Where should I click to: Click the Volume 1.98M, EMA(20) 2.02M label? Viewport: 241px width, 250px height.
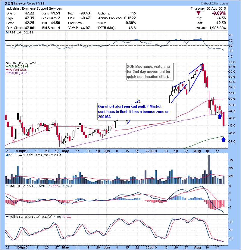(35, 155)
